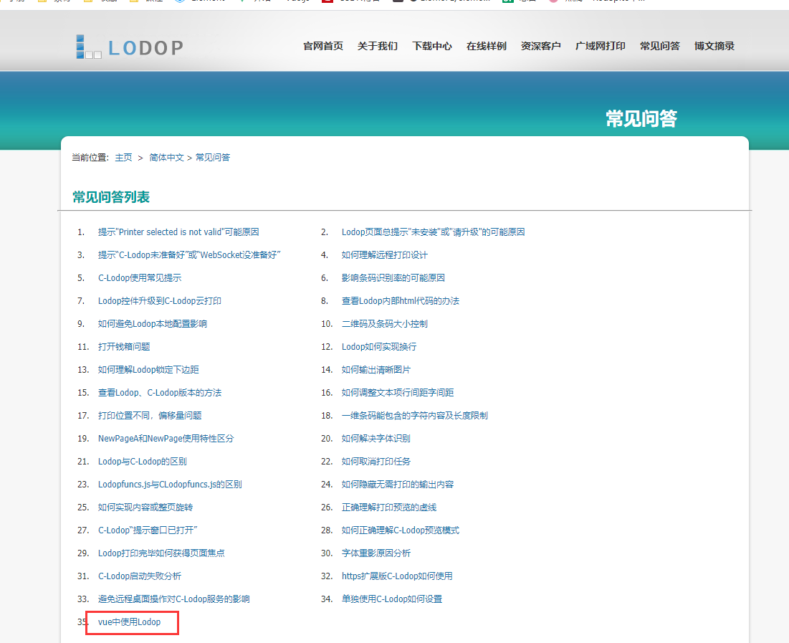Image resolution: width=789 pixels, height=643 pixels.
Task: Open FAQ NewPageA和NewPage使用特性区分
Action: point(166,438)
